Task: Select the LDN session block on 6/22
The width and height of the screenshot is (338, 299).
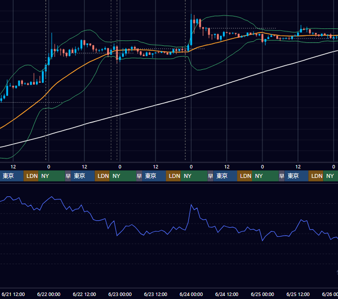Action: 102,176
